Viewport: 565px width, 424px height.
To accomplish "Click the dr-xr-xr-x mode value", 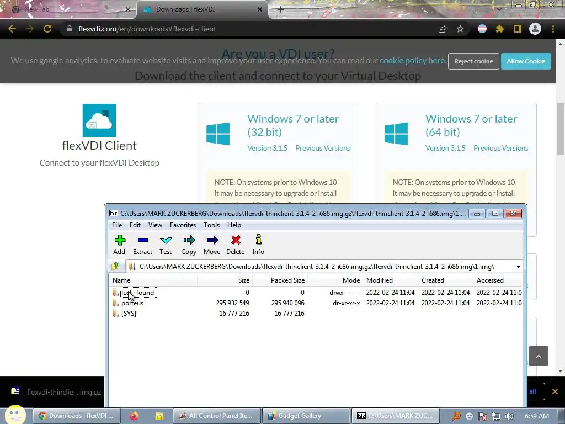I will (347, 303).
